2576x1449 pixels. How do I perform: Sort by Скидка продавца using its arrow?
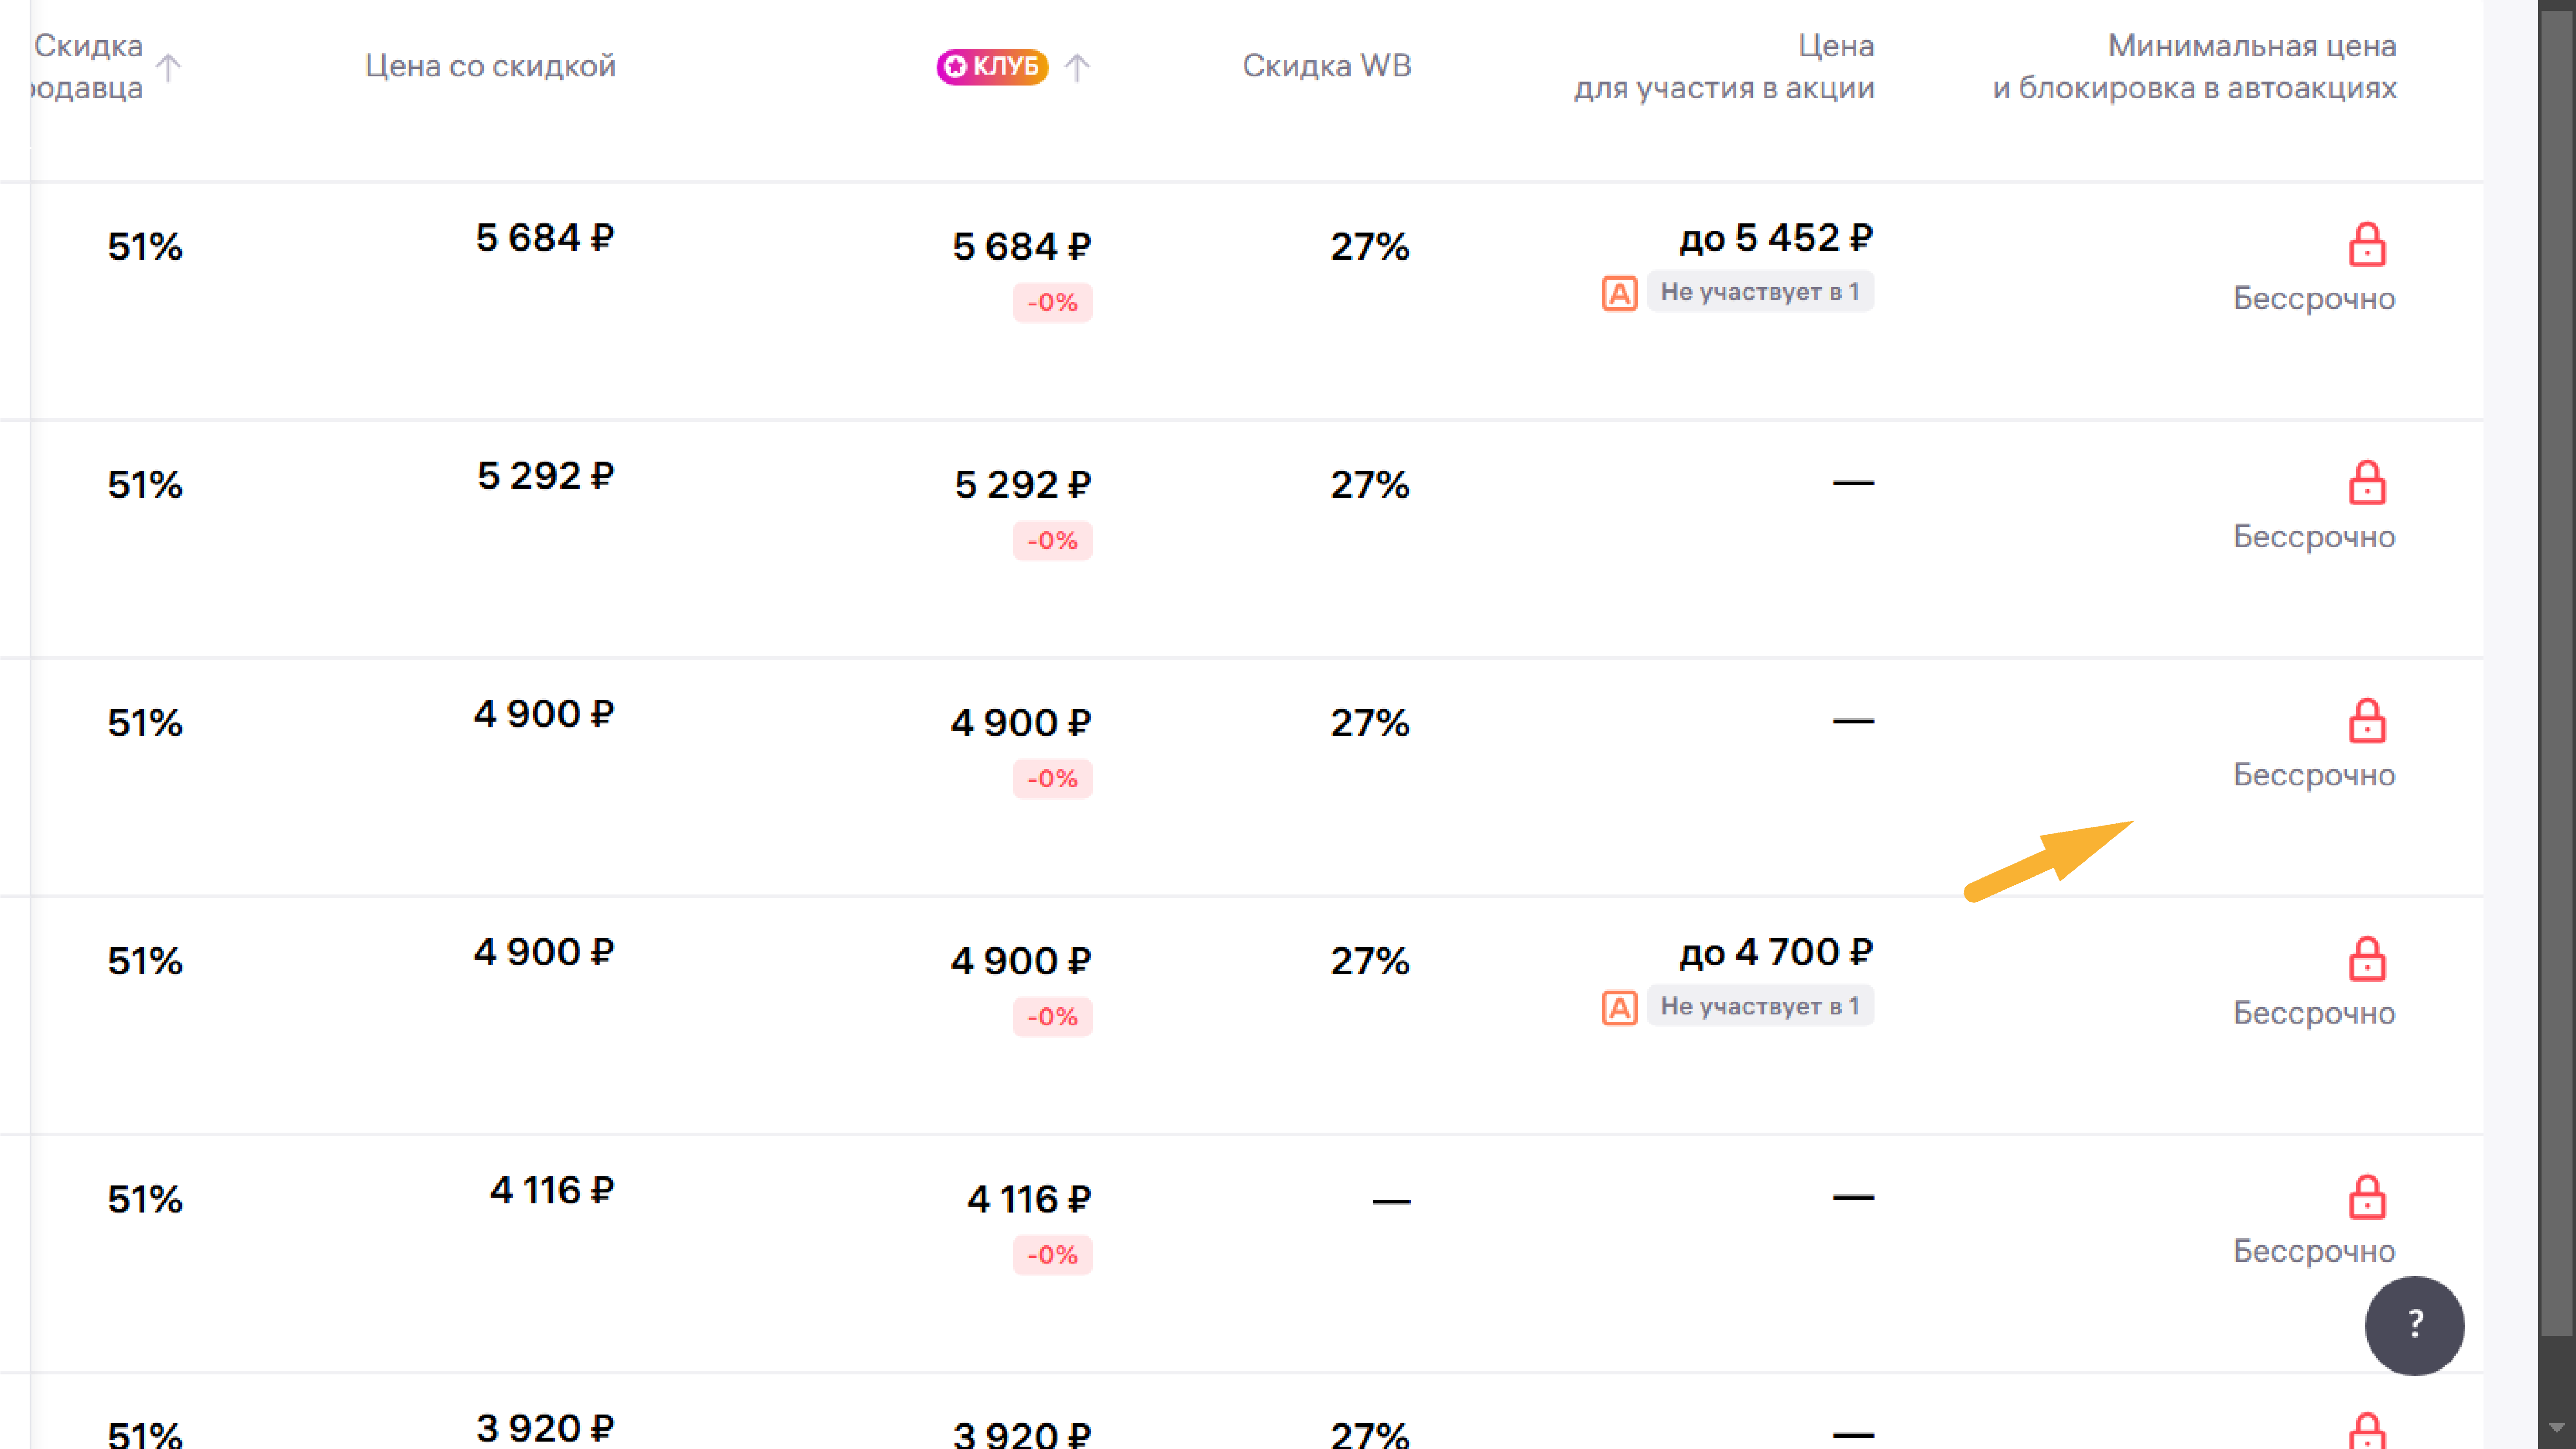tap(169, 67)
